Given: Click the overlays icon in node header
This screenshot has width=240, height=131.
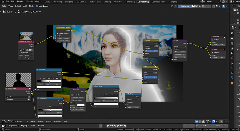Looking at the screenshot, I should click(223, 6).
